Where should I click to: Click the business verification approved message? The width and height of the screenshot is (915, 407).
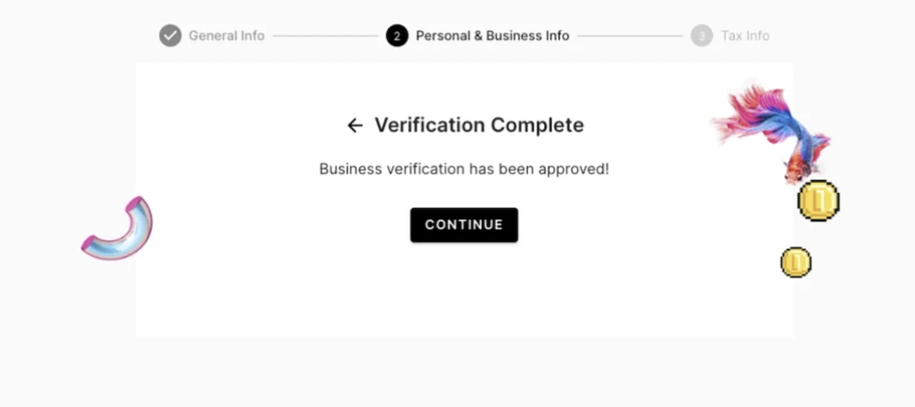464,170
